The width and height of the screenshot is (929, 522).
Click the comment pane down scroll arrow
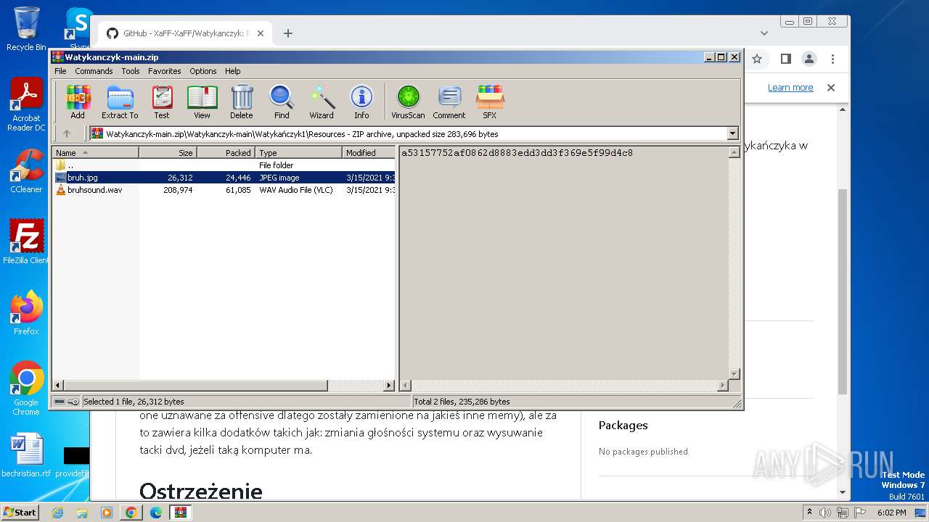(x=734, y=374)
